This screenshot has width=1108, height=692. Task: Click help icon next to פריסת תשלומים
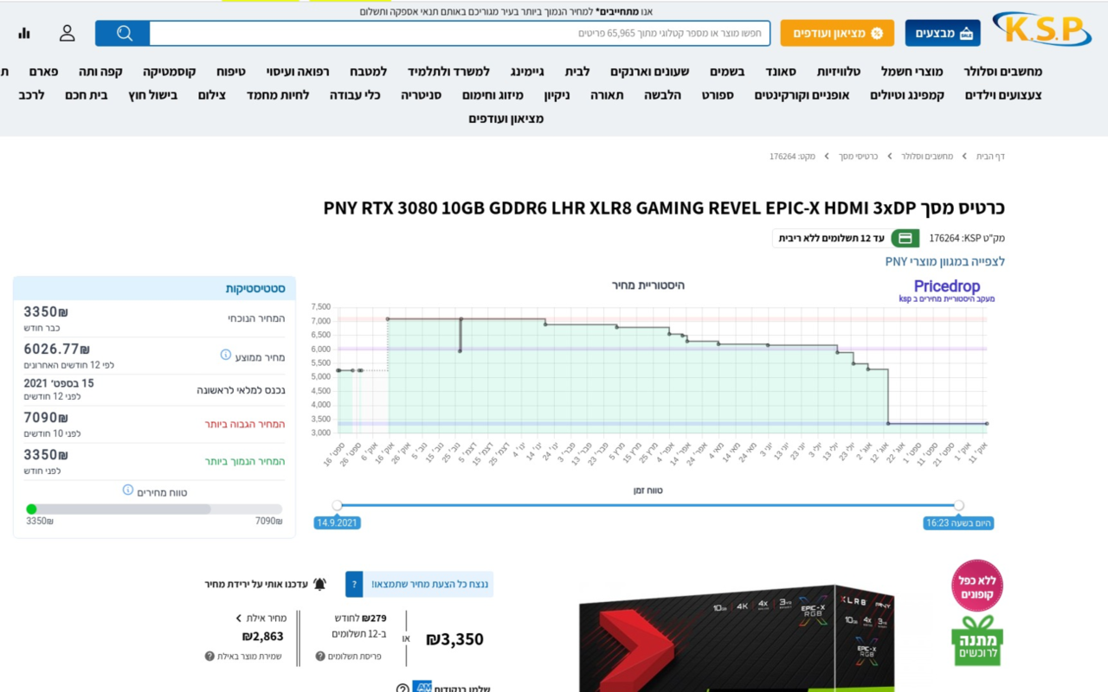tap(320, 657)
